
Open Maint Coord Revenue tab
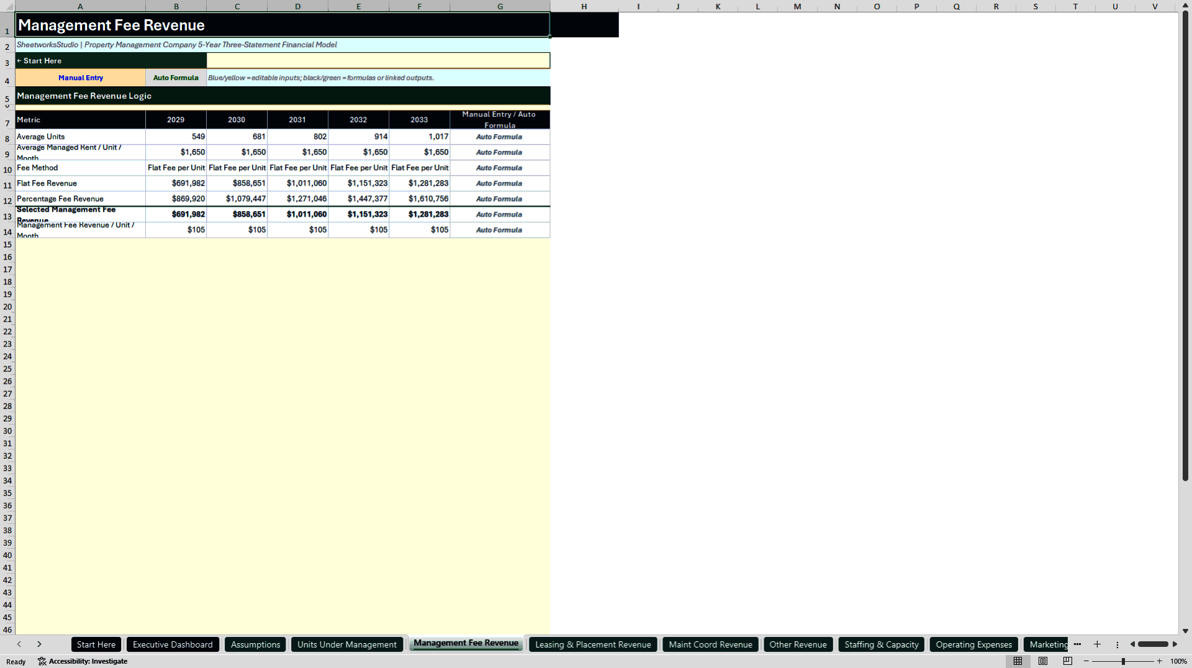point(711,644)
